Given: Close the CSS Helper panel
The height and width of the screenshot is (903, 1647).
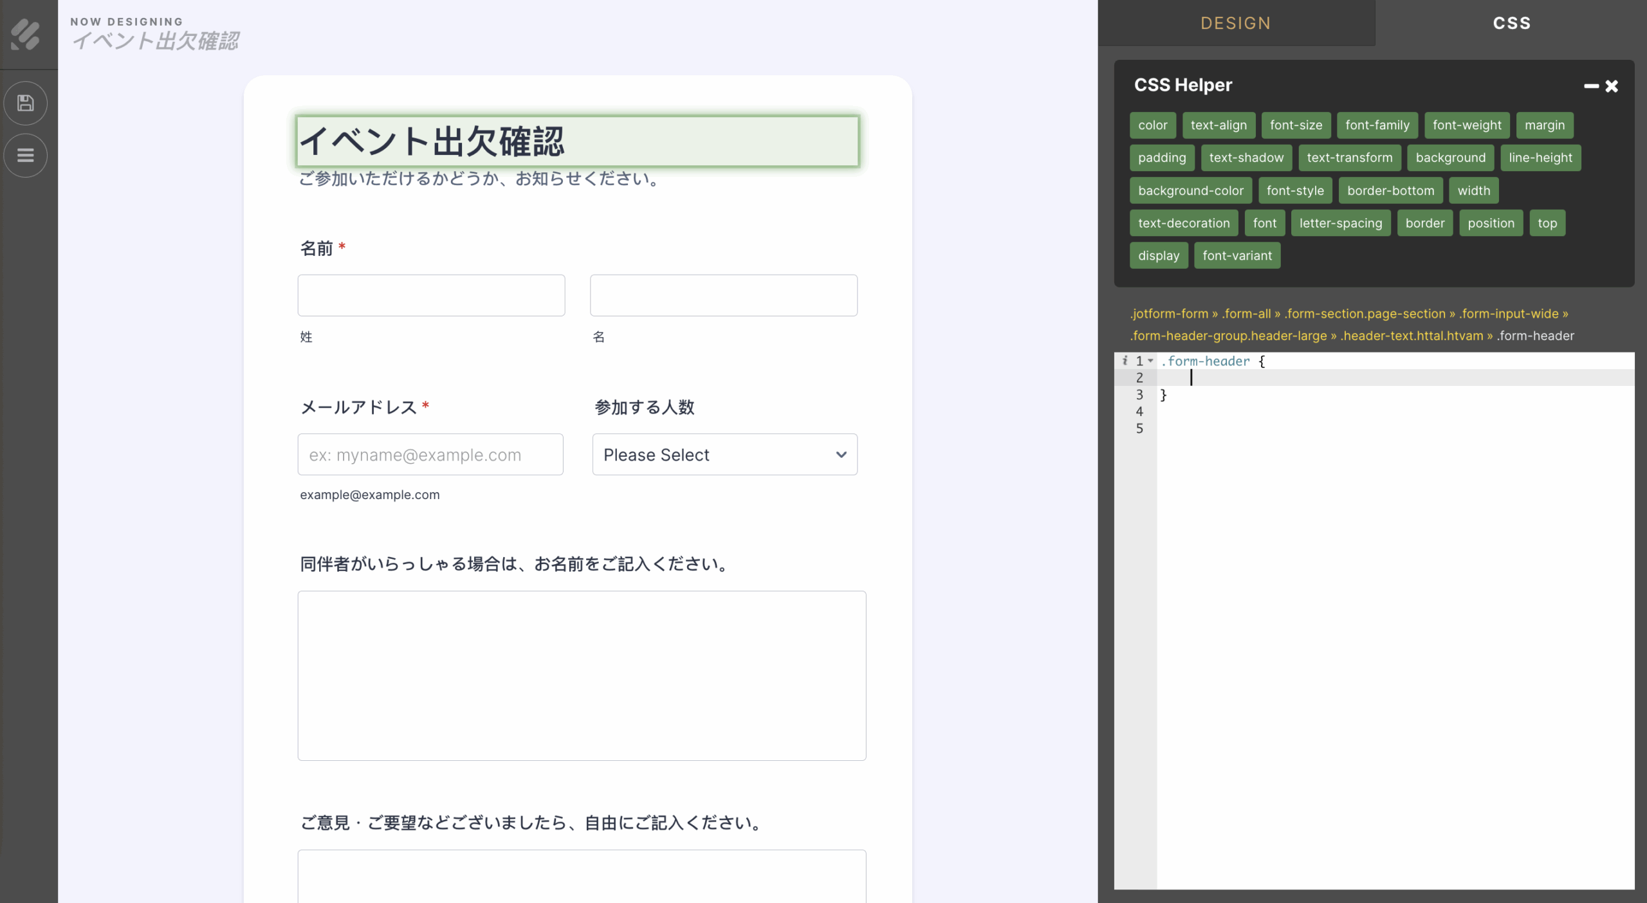Looking at the screenshot, I should 1612,86.
